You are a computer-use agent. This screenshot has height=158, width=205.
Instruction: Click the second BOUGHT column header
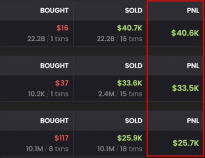point(54,66)
